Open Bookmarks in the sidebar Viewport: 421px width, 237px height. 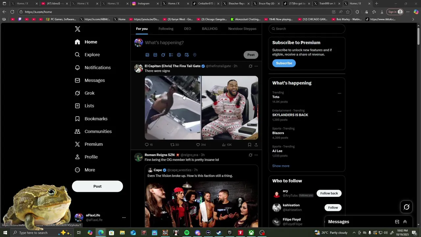click(91, 118)
